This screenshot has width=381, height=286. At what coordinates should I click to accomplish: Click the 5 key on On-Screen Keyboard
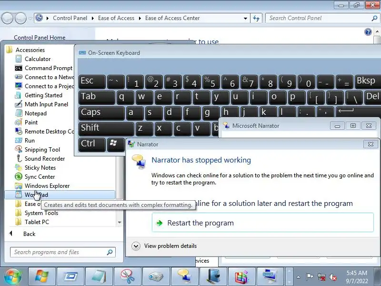click(x=211, y=82)
